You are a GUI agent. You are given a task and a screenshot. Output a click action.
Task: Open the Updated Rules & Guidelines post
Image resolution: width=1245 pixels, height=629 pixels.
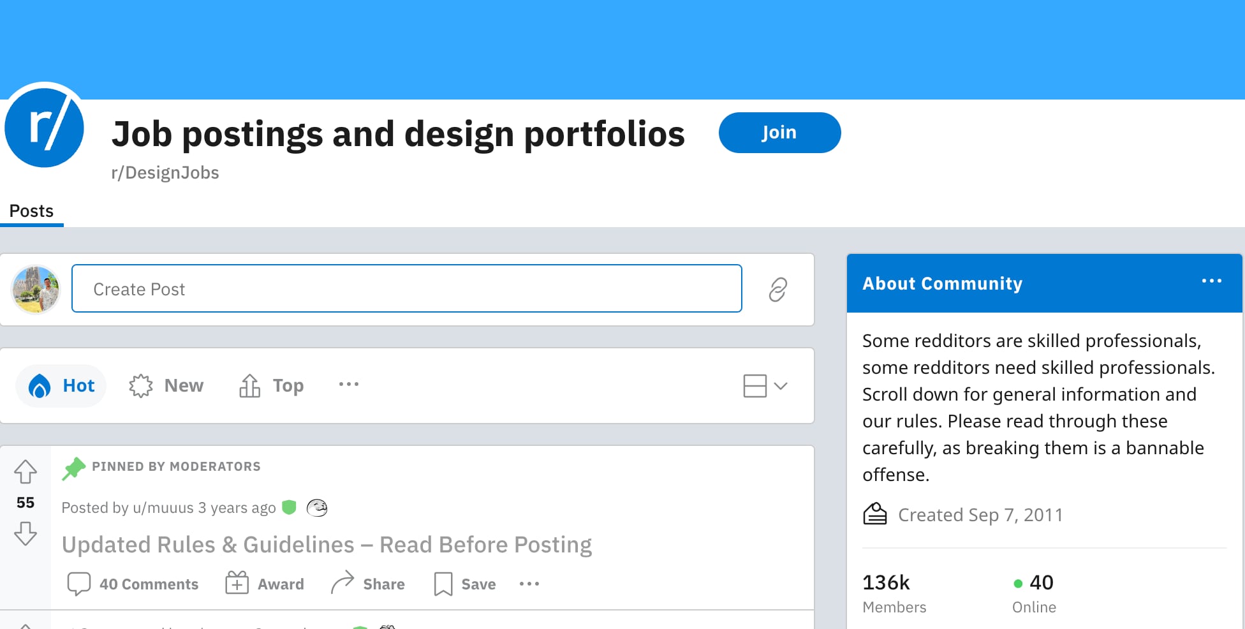327,545
